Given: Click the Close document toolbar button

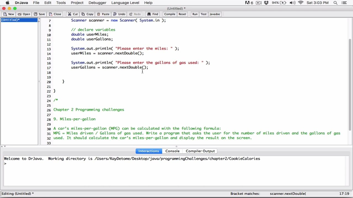Looking at the screenshot, I should click(x=55, y=14).
